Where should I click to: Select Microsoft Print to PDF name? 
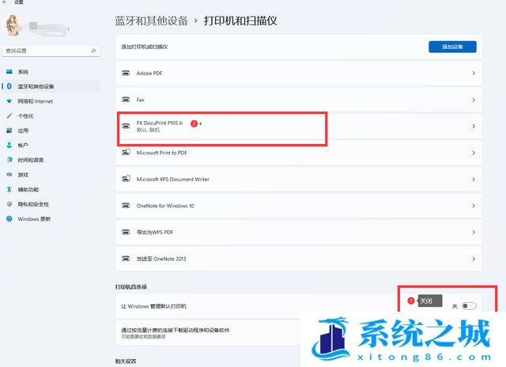[161, 153]
